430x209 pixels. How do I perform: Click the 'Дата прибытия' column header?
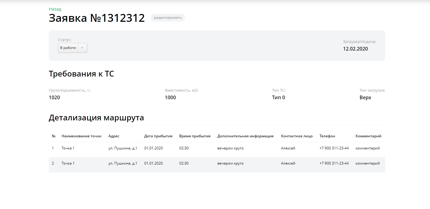click(158, 136)
